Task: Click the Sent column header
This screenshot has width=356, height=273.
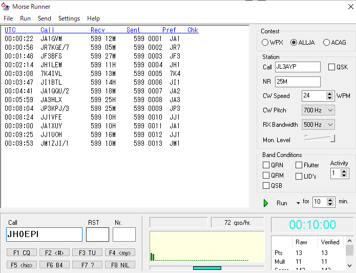Action: coord(133,30)
